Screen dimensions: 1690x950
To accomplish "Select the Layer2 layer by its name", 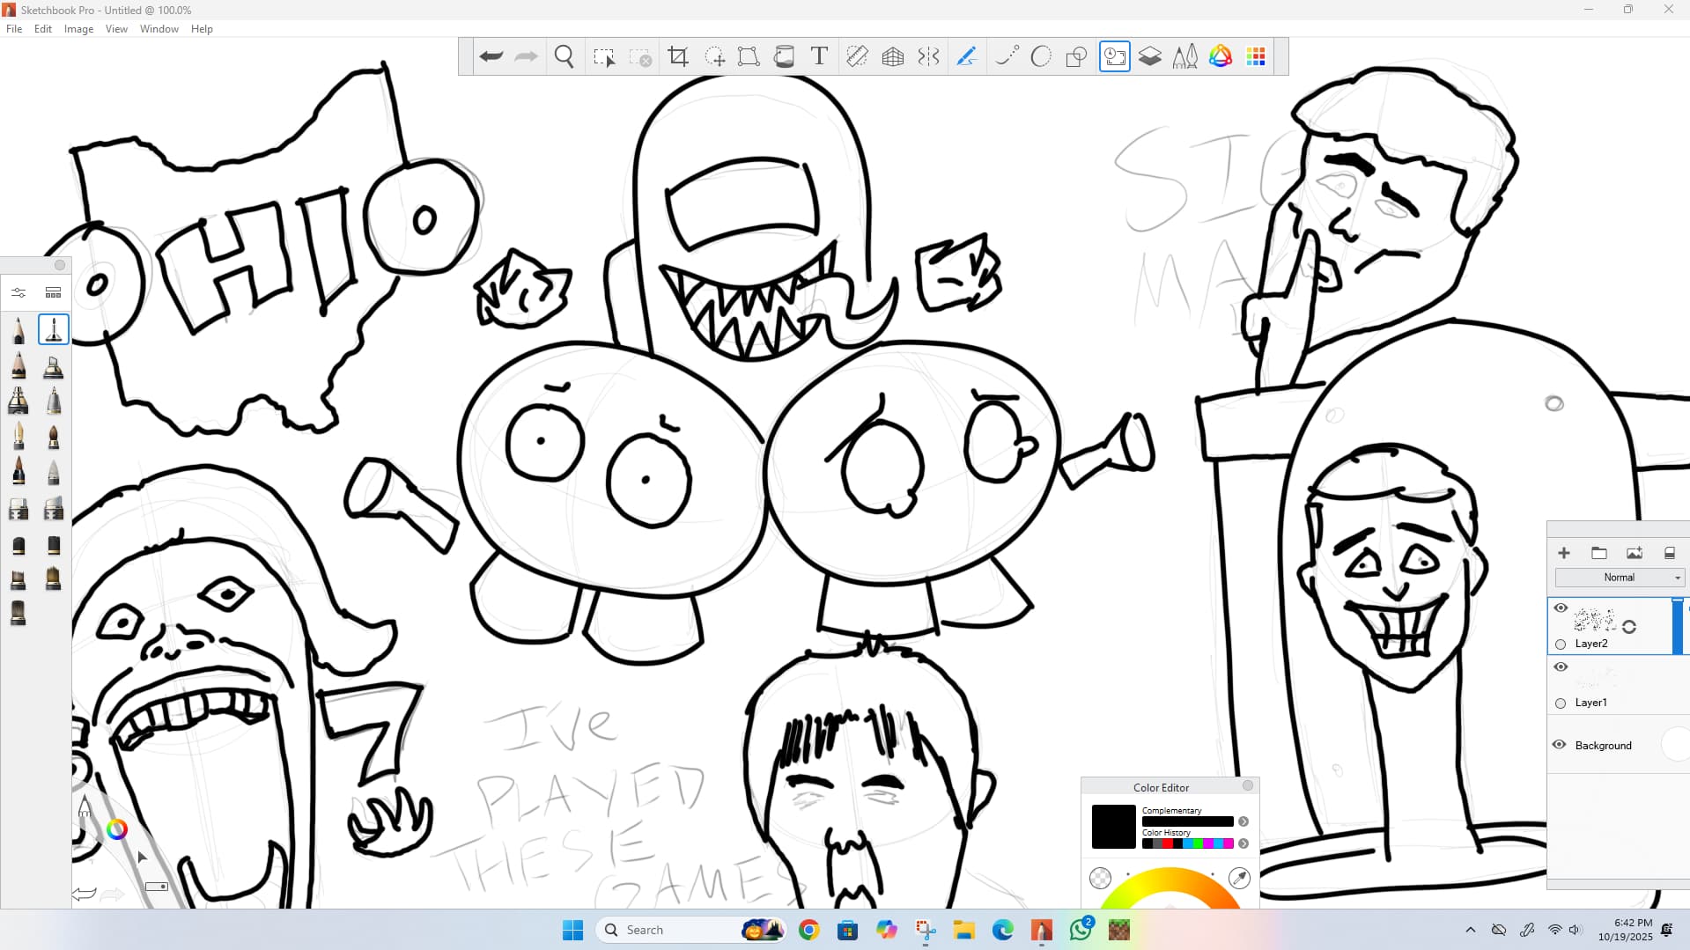I will [x=1591, y=644].
